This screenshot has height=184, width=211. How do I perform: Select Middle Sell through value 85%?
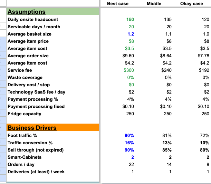coord(167,150)
